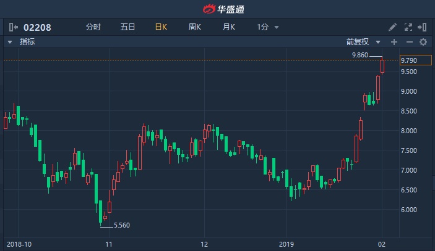Viewport: 435px width, 251px height.
Task: Click the 2018-10 date axis label
Action: pyautogui.click(x=19, y=244)
